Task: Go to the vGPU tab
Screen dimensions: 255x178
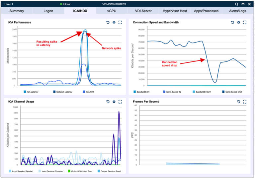Action: tap(112, 11)
